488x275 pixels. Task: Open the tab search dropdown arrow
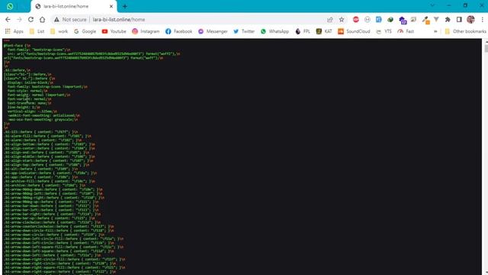pos(432,5)
